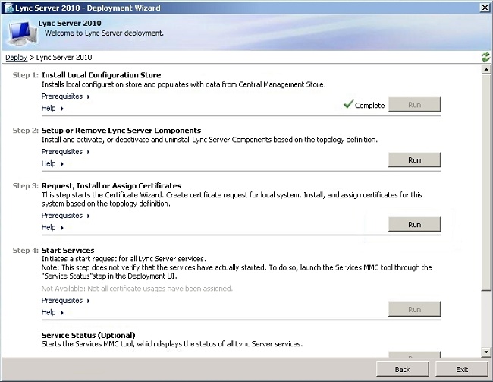Expand Help under Install Local Configuration Store
Image resolution: width=493 pixels, height=382 pixels.
tap(52, 109)
